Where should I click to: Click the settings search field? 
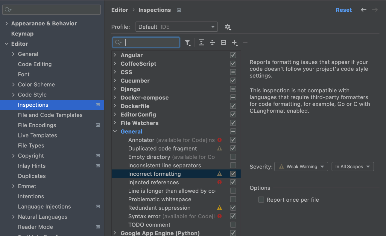(x=51, y=10)
